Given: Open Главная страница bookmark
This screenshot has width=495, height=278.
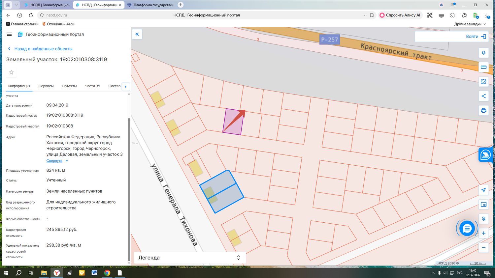Looking at the screenshot, I should coord(22,24).
